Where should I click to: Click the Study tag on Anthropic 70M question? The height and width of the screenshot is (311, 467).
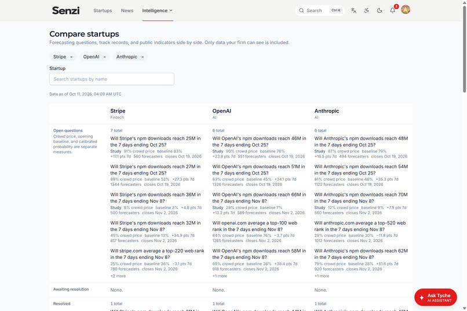pyautogui.click(x=320, y=208)
